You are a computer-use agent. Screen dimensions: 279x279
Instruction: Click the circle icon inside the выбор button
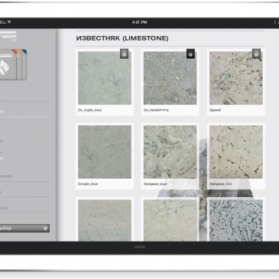pyautogui.click(x=45, y=229)
